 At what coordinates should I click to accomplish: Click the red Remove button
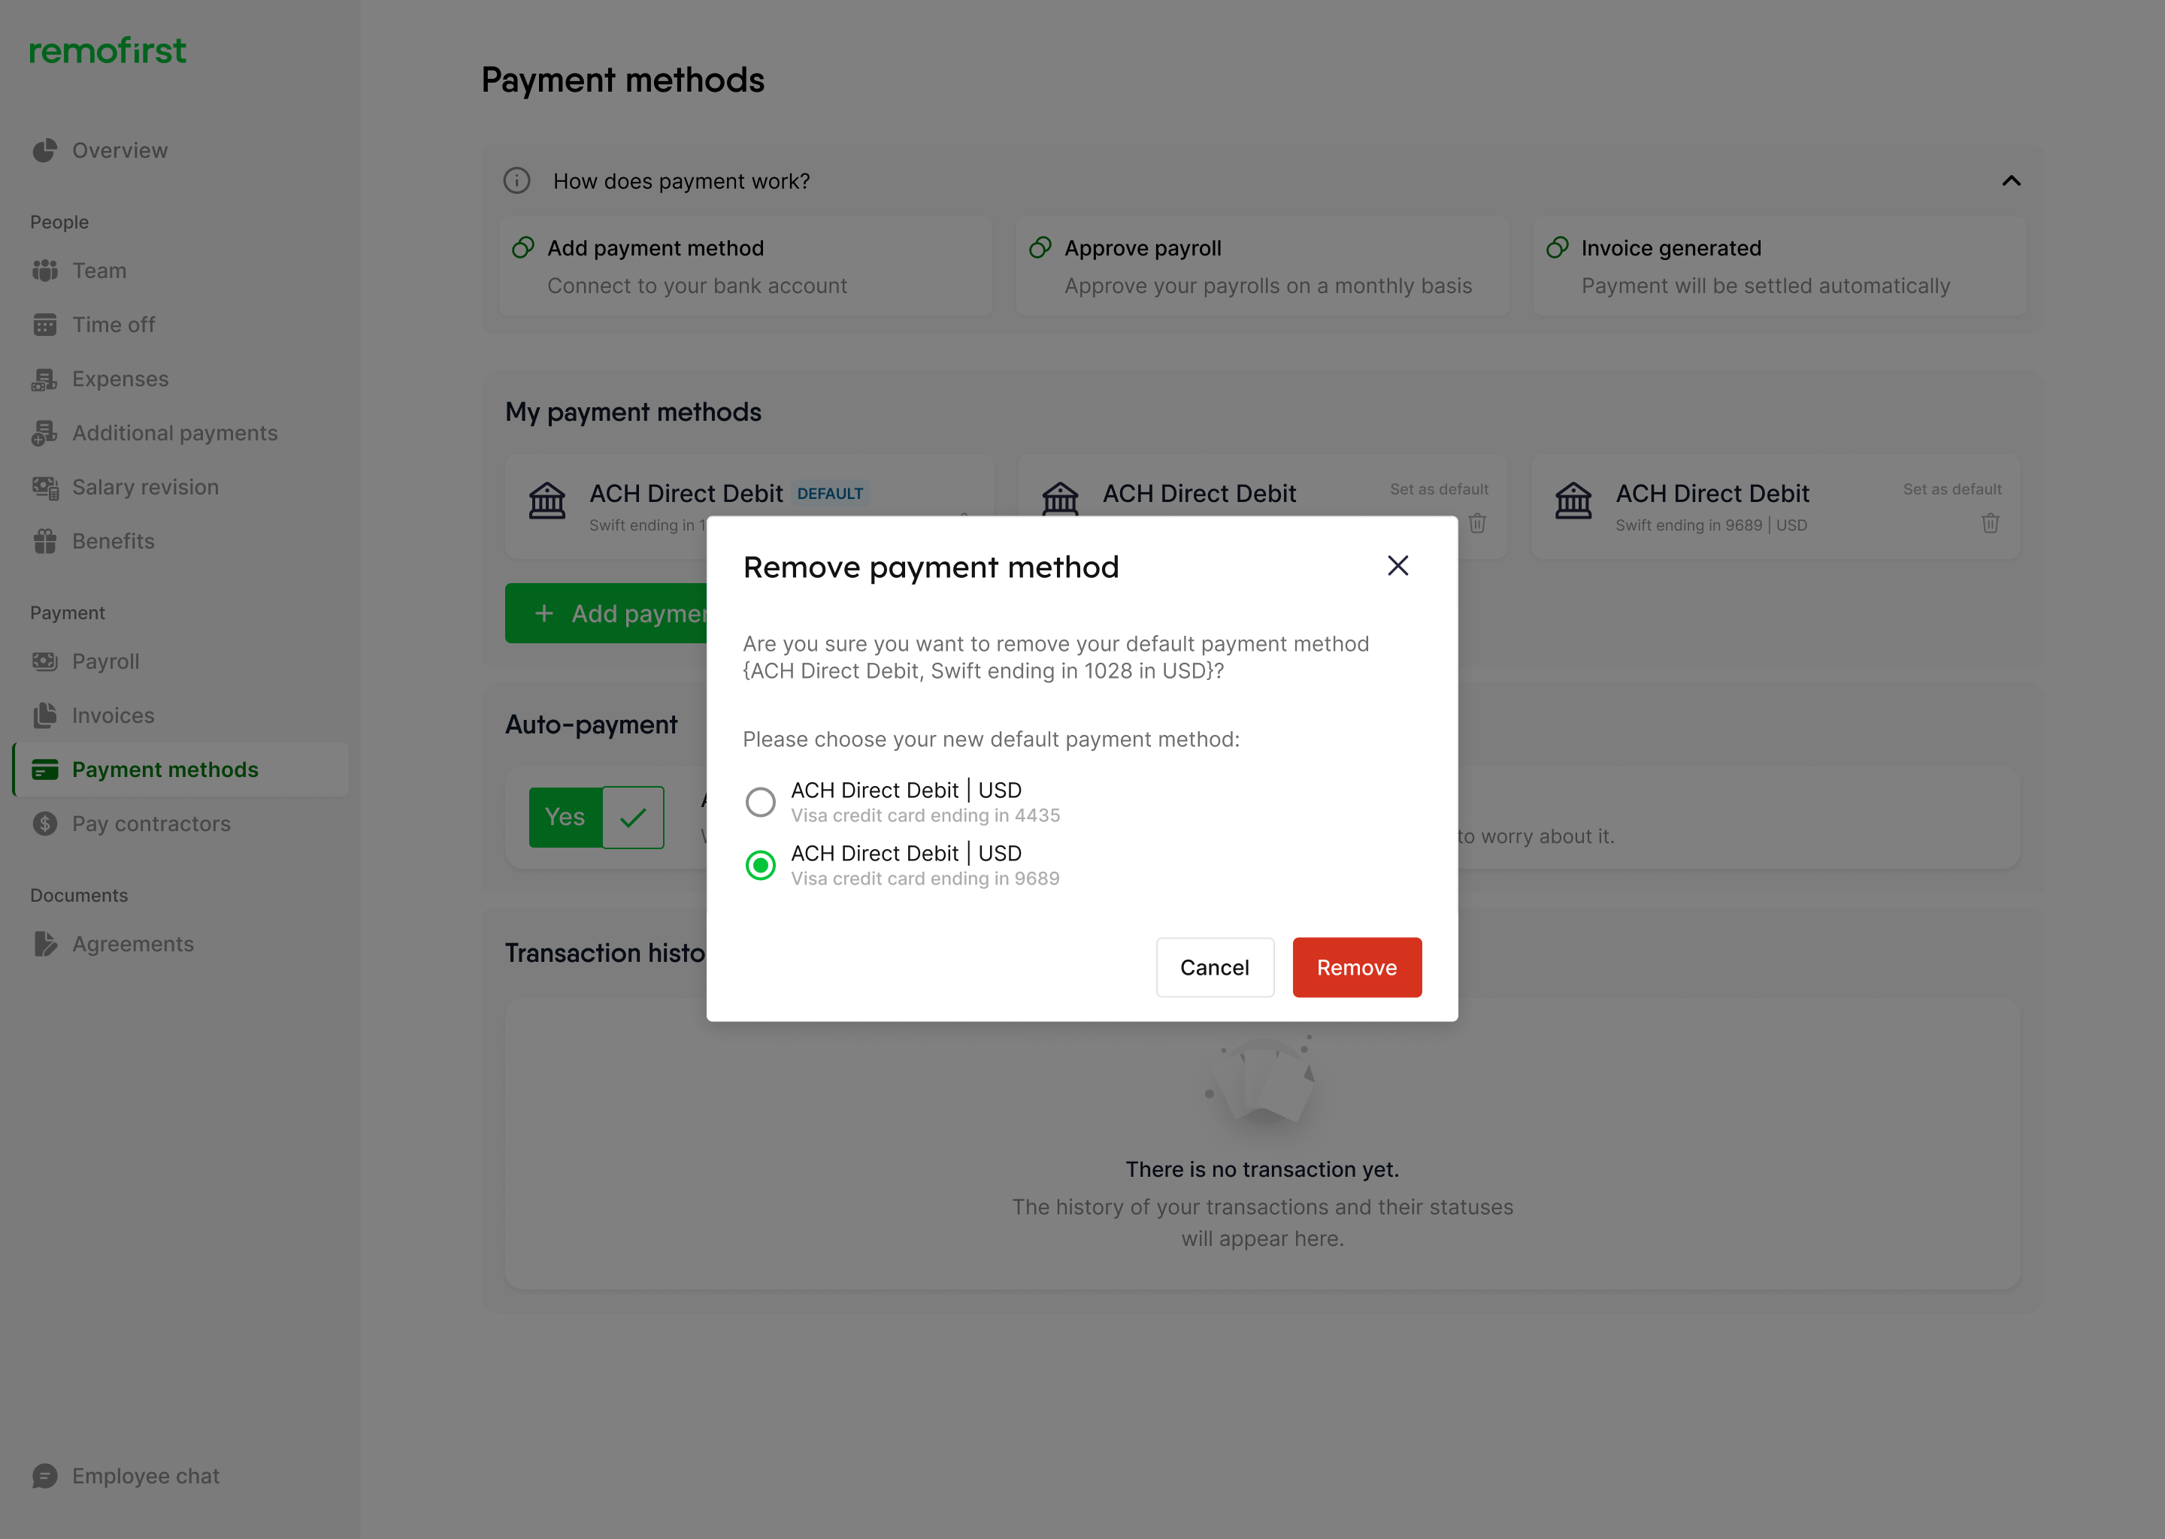[1356, 968]
